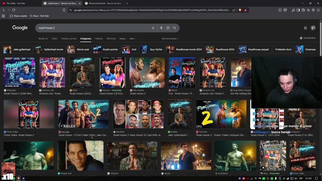Open 0Laco - Kick Stats bookmark
Image resolution: width=322 pixels, height=181 pixels.
coord(39,16)
